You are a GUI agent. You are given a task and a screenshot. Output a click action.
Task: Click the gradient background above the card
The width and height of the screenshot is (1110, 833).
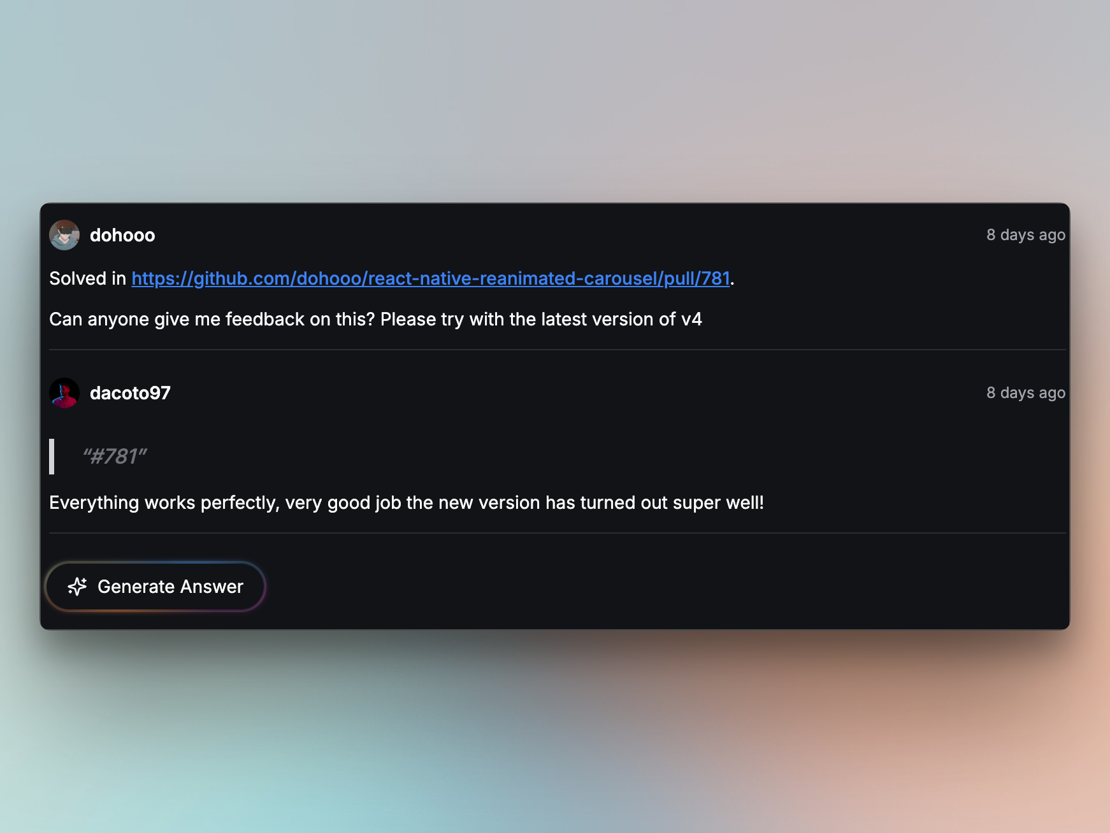(554, 96)
